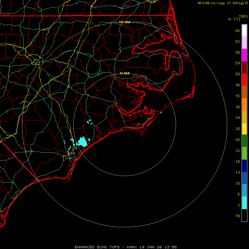Viewport: 249px width, 249px height.
Task: Click the dark green swatch near 26
Action: click(244, 141)
